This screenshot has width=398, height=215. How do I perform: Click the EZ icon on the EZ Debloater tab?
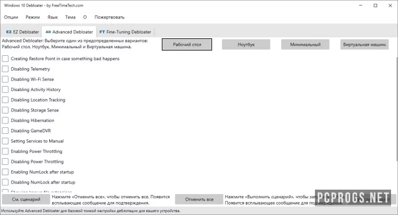9,32
